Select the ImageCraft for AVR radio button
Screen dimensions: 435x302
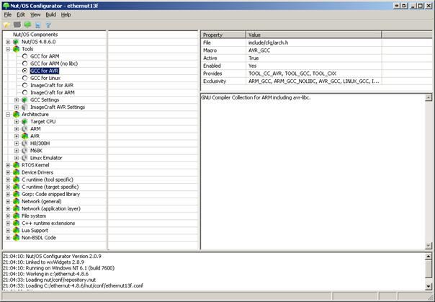coord(24,85)
